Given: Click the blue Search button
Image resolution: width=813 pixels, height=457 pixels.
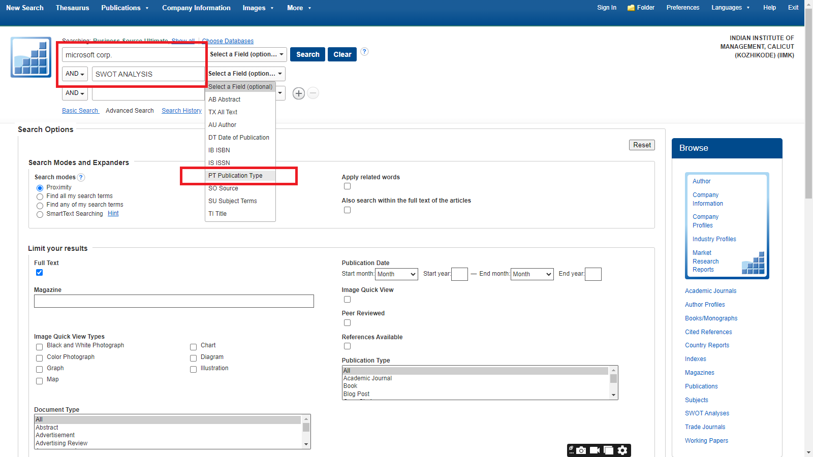Looking at the screenshot, I should pyautogui.click(x=307, y=54).
